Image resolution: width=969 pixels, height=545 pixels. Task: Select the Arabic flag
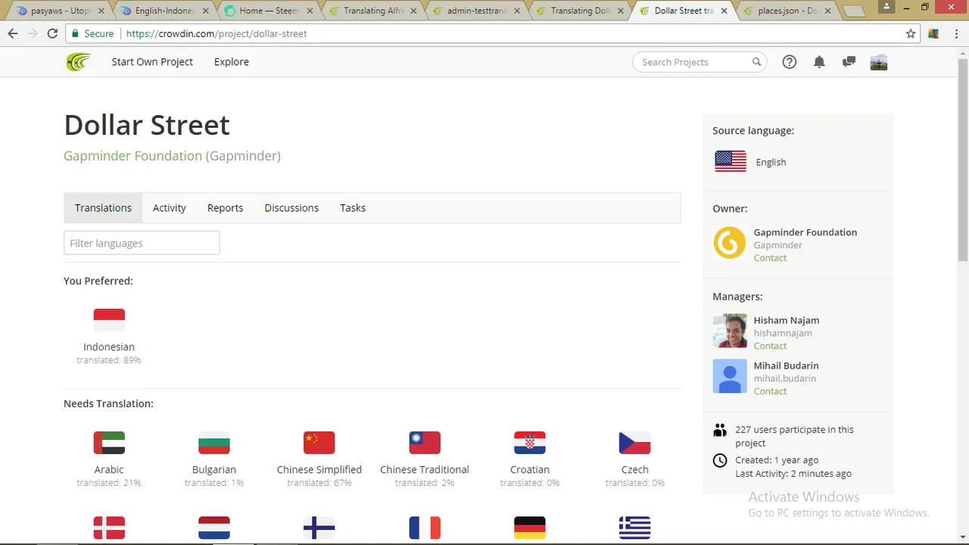pos(109,443)
